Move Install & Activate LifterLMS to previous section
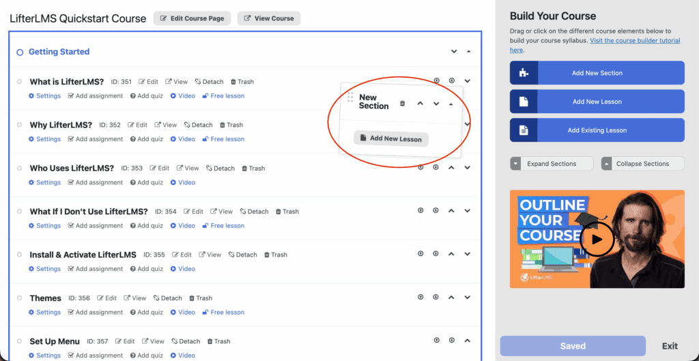 420,254
